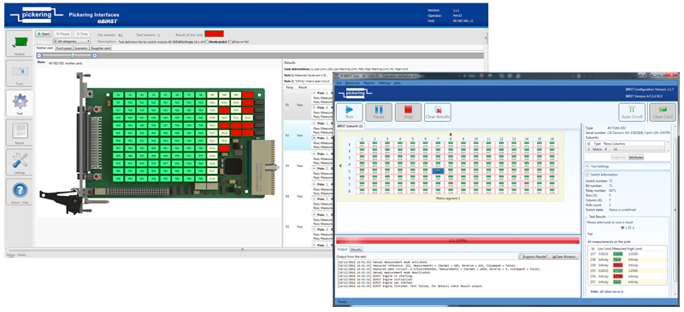Collapse Pole 1 expander for R3 row
Screen dimensions: 684x312
pyautogui.click(x=314, y=154)
